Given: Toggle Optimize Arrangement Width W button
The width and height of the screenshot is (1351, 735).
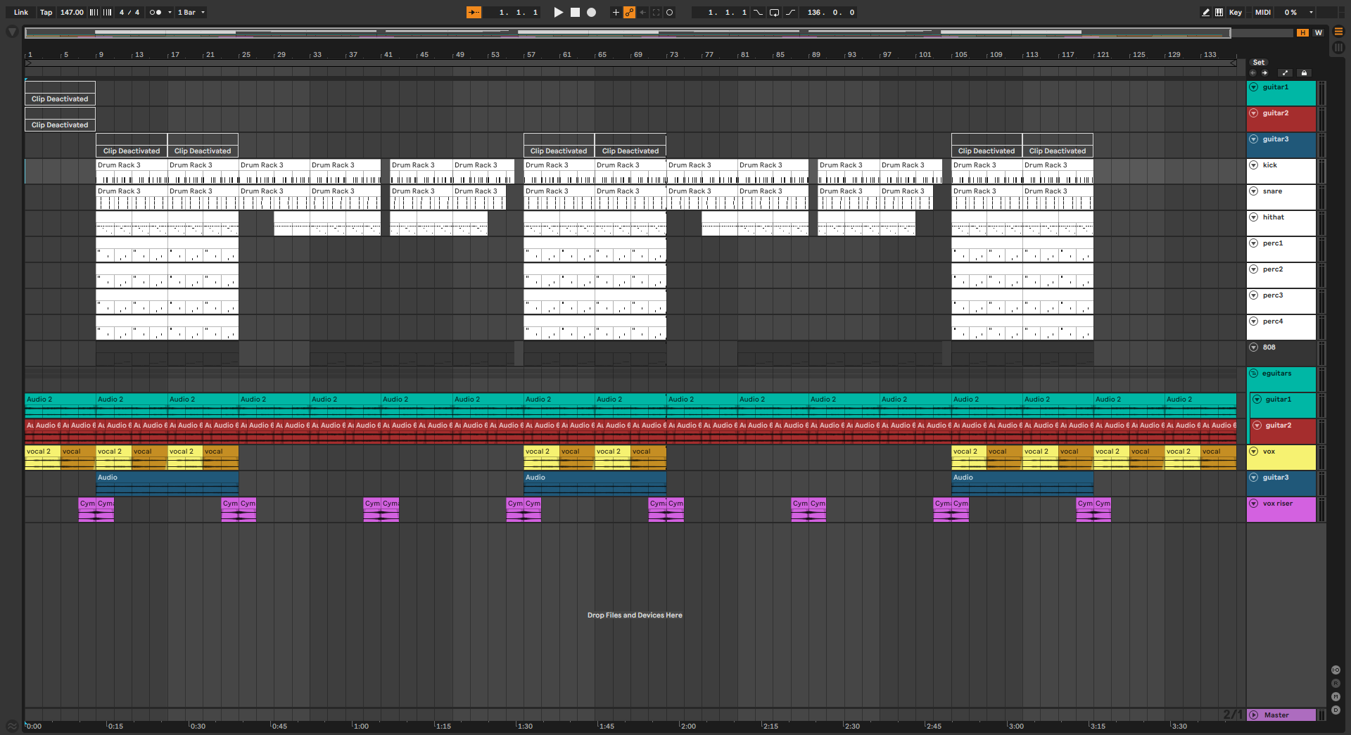Looking at the screenshot, I should [1318, 32].
